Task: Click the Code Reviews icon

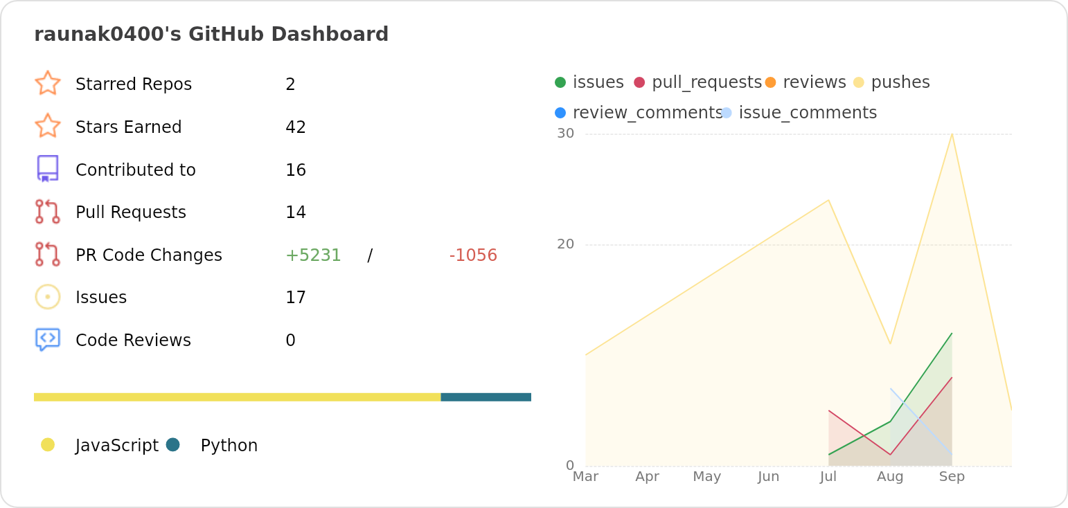Action: (x=48, y=340)
